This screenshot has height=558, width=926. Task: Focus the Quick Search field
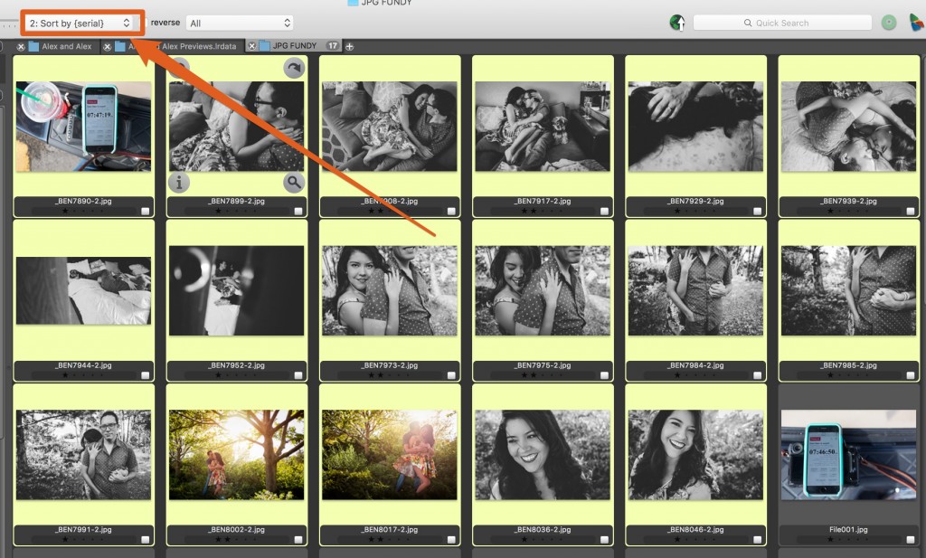tap(782, 23)
